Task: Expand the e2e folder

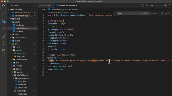Action: tap(11, 63)
